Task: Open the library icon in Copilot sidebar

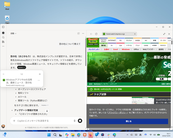Action: point(3,42)
